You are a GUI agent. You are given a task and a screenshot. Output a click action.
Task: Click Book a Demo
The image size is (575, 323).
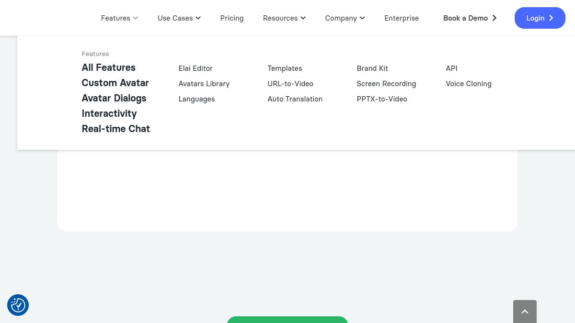[470, 18]
